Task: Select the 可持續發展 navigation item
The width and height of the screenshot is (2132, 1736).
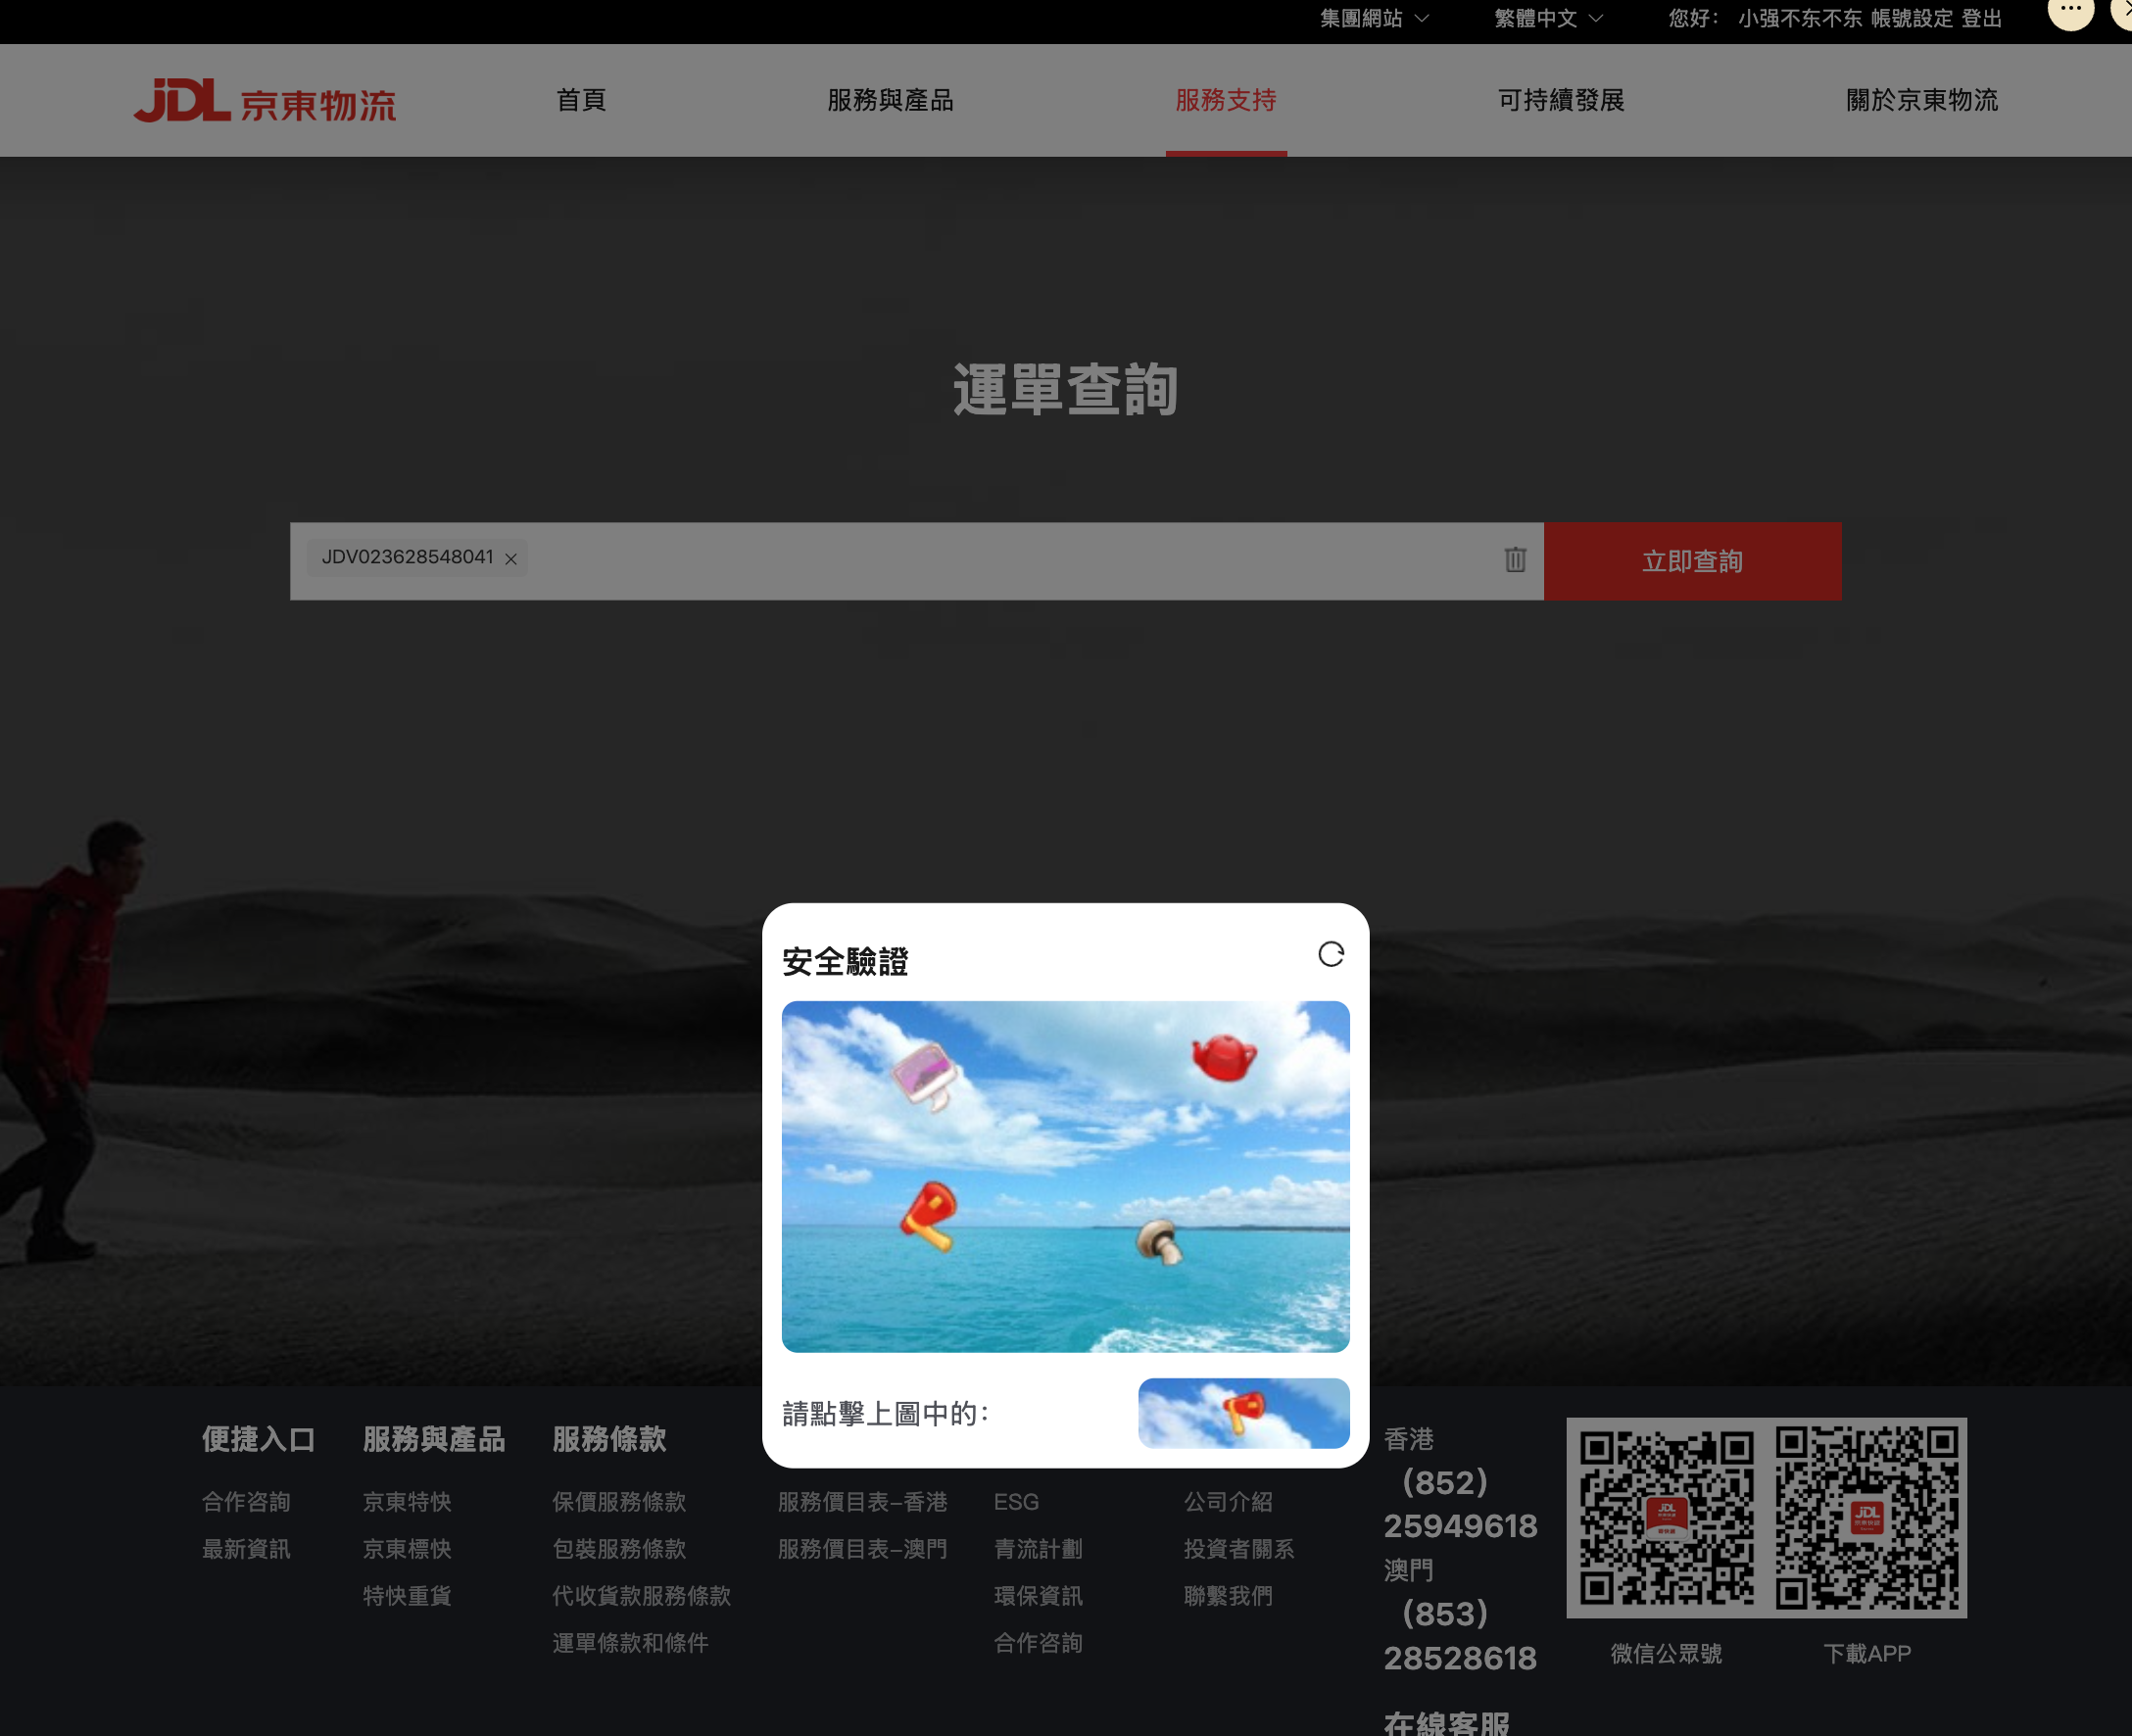Action: [1561, 100]
